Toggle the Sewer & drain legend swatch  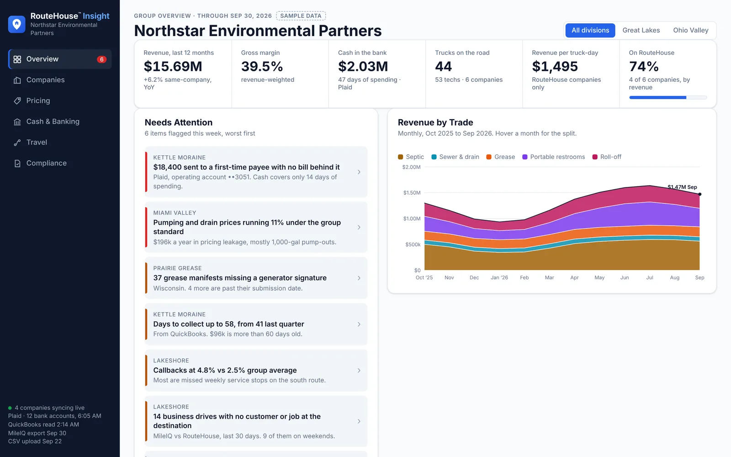[x=434, y=157]
